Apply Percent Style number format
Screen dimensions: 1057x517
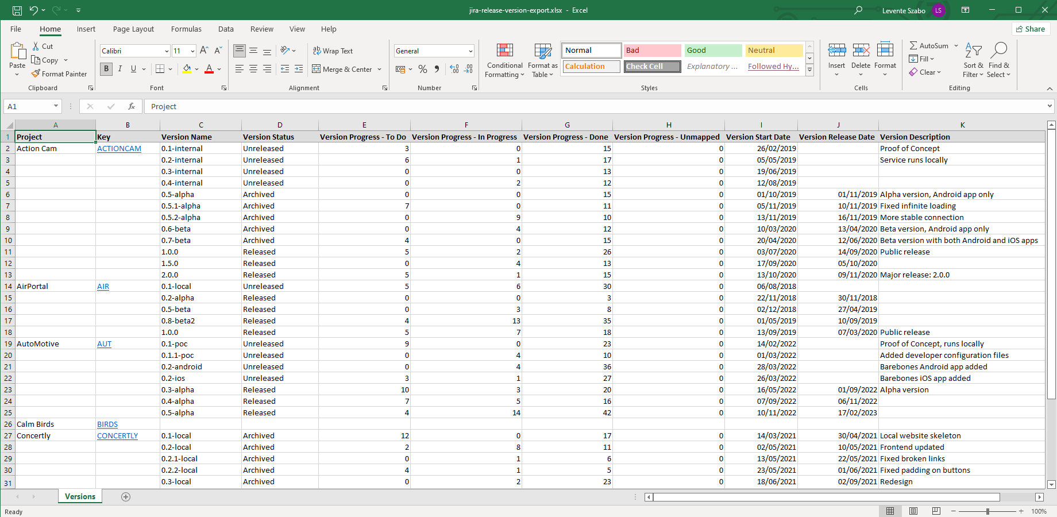point(423,69)
